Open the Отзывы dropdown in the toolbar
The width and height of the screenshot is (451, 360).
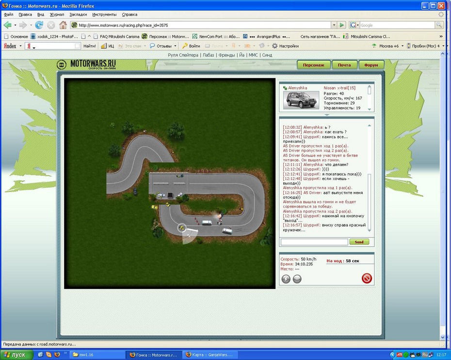pos(163,46)
